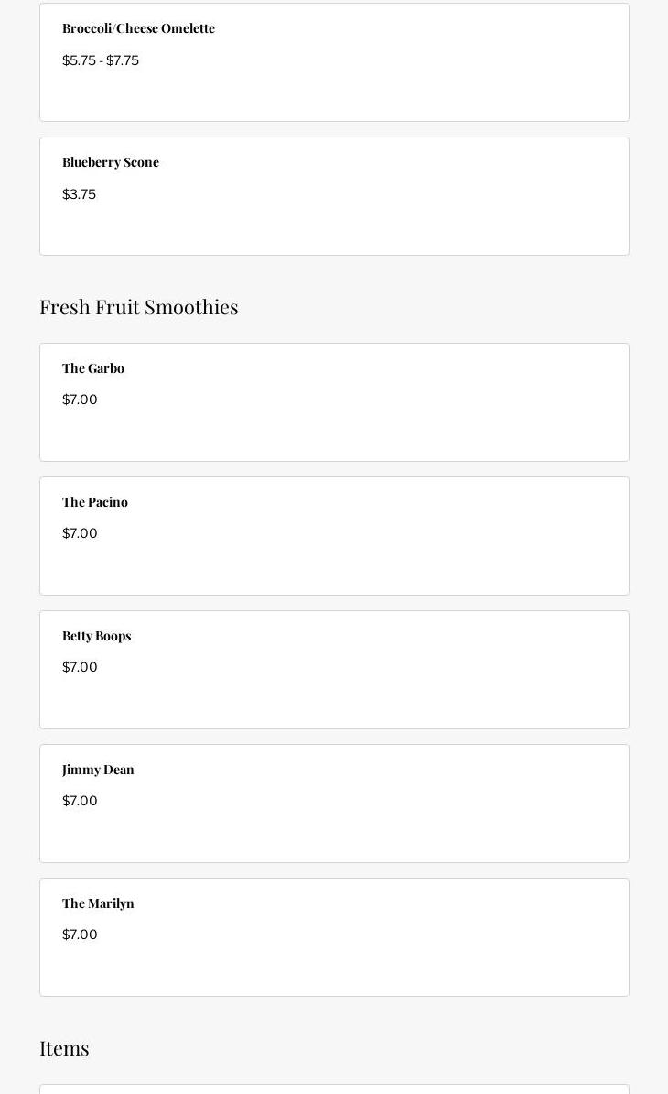Click the $3.75 scone price
Viewport: 668px width, 1094px height.
click(79, 194)
